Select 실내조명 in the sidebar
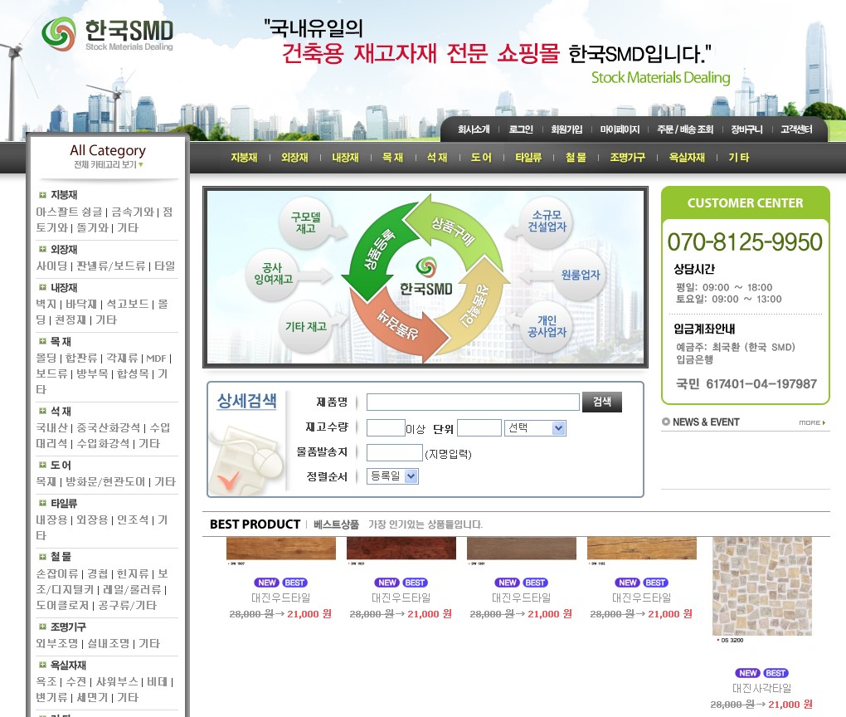 (109, 644)
